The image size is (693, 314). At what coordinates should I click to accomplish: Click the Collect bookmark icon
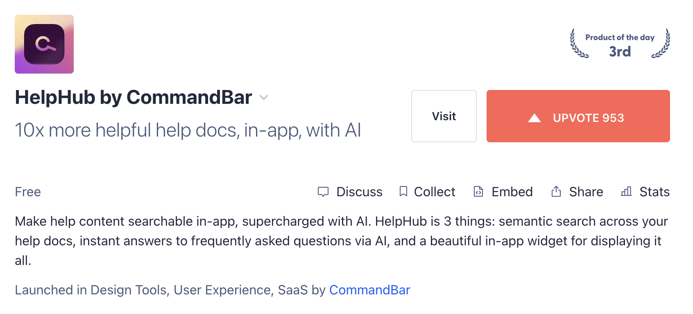click(403, 191)
